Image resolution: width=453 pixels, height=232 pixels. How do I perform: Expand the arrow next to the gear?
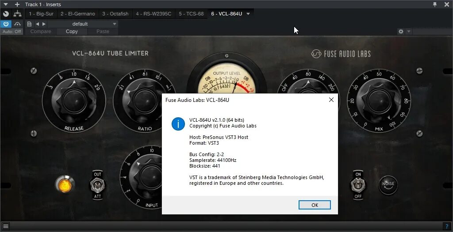tap(408, 31)
